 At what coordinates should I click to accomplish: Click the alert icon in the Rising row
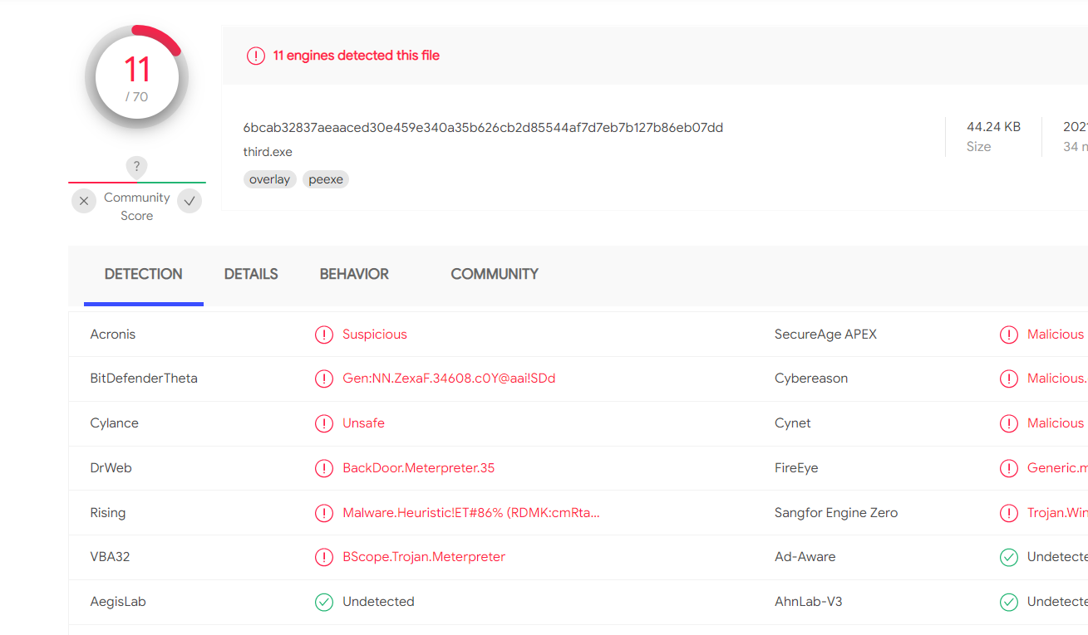(324, 513)
